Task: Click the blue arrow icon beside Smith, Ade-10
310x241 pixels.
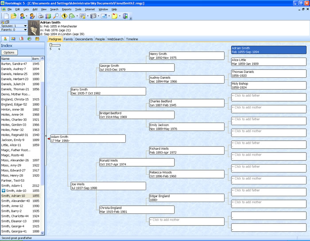Action: click(3, 191)
